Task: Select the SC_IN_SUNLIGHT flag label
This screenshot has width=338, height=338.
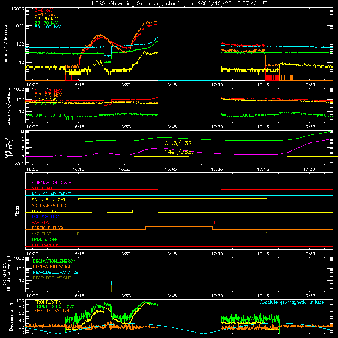Action: coord(49,199)
